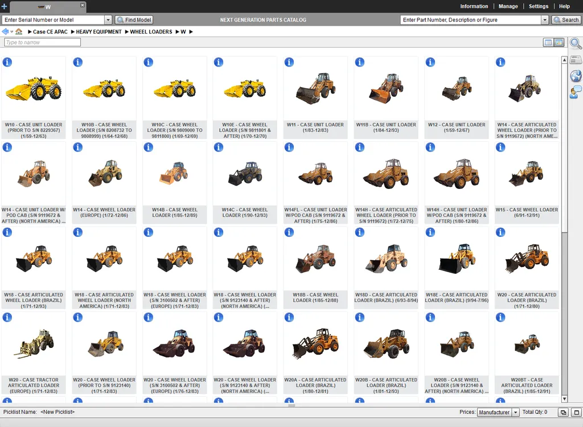Navigate to HEAVY EQUIPMENT breadcrumb
The height and width of the screenshot is (427, 583).
point(98,32)
